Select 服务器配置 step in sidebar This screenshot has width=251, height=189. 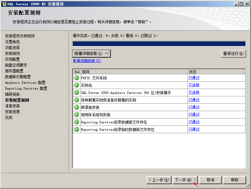pyautogui.click(x=14, y=71)
